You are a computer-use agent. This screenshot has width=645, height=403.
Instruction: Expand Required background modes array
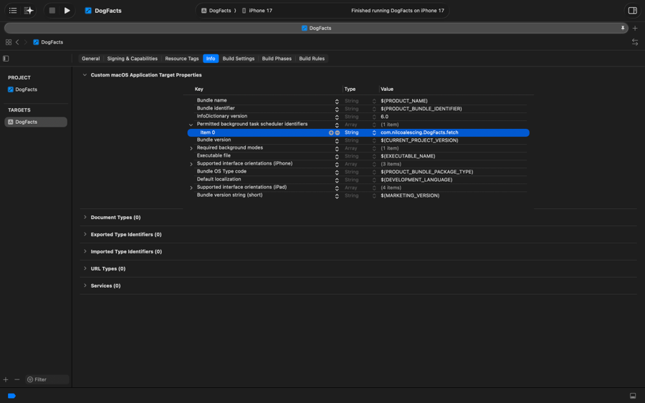[191, 148]
